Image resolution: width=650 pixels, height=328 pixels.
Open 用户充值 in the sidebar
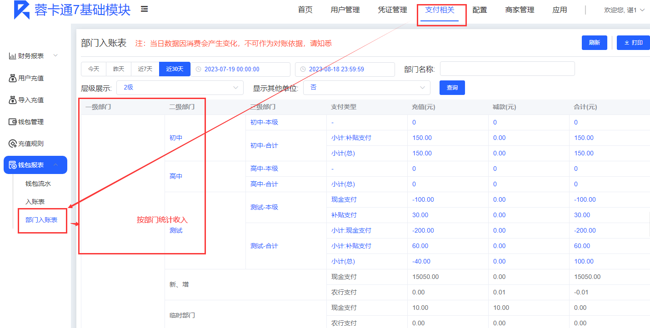tap(31, 78)
